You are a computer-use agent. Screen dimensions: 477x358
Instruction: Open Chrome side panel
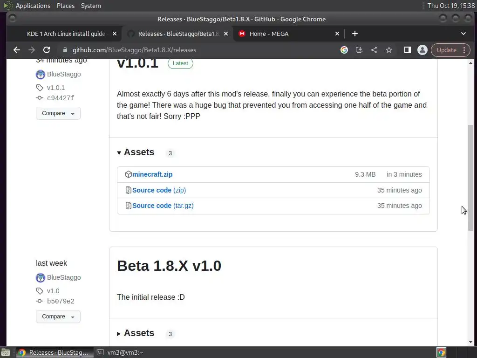coord(407,50)
